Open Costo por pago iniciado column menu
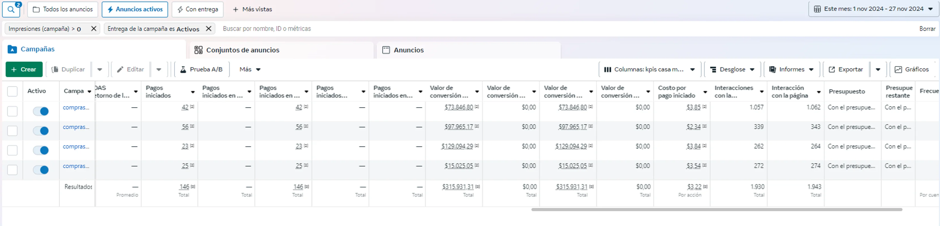Screen dimensions: 940x226 click(705, 92)
